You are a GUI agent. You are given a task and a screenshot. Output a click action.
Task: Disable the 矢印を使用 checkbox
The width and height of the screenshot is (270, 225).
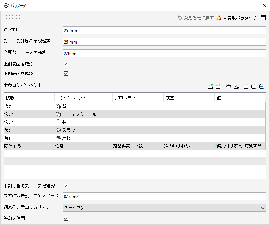66,218
